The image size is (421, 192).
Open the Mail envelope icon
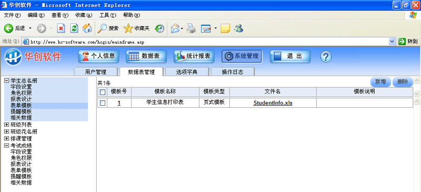pos(175,28)
